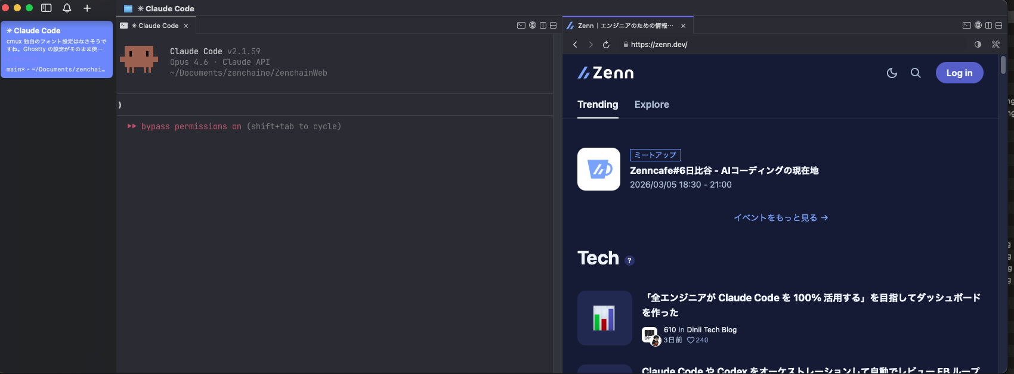Open Zenncafe#6日比谷 event title link
This screenshot has height=374, width=1014.
[724, 170]
